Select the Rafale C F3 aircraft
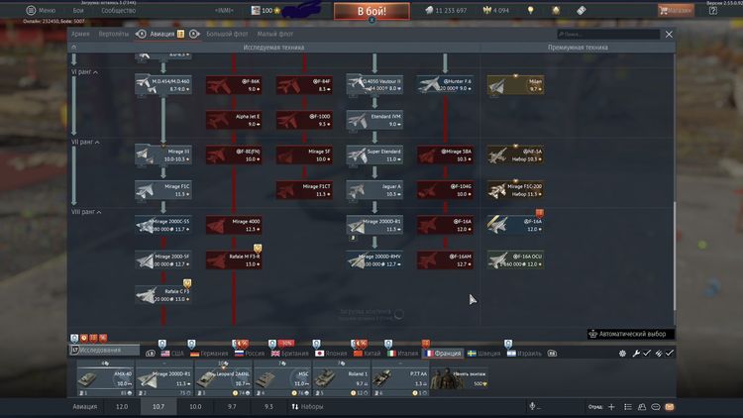The image size is (743, 418). [x=163, y=293]
